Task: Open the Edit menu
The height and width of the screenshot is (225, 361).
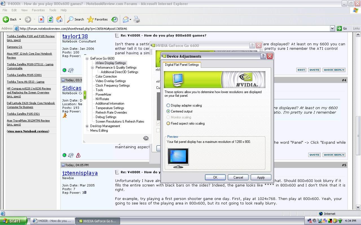Action: [14, 10]
